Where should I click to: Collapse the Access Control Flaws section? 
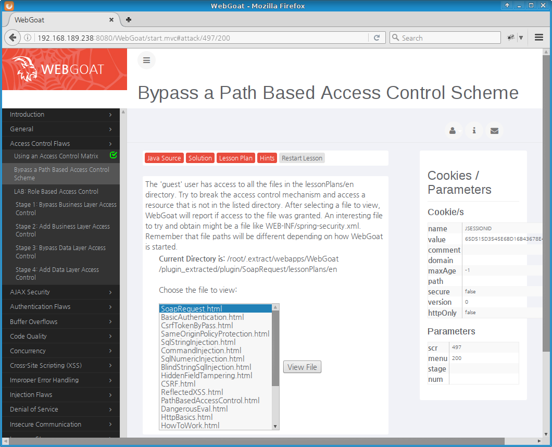click(61, 143)
